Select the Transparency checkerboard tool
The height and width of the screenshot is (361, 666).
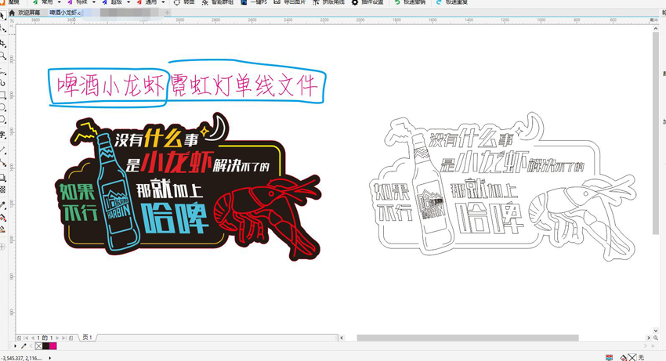coord(2,190)
